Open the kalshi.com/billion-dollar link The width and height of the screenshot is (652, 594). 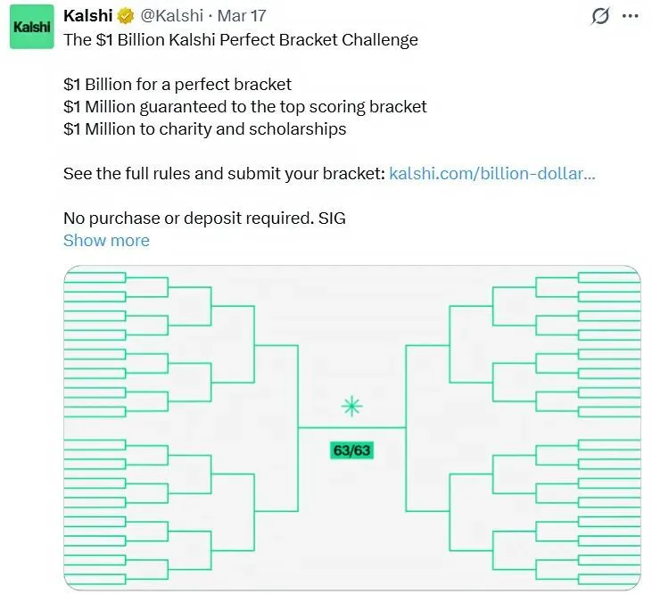(x=492, y=173)
